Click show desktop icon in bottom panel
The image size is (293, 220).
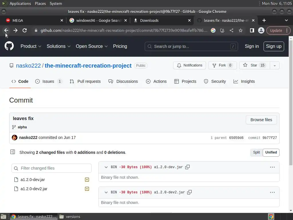[x=3, y=217]
